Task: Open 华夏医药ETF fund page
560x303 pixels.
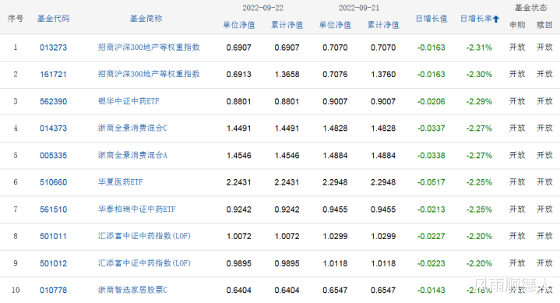Action: 121,182
